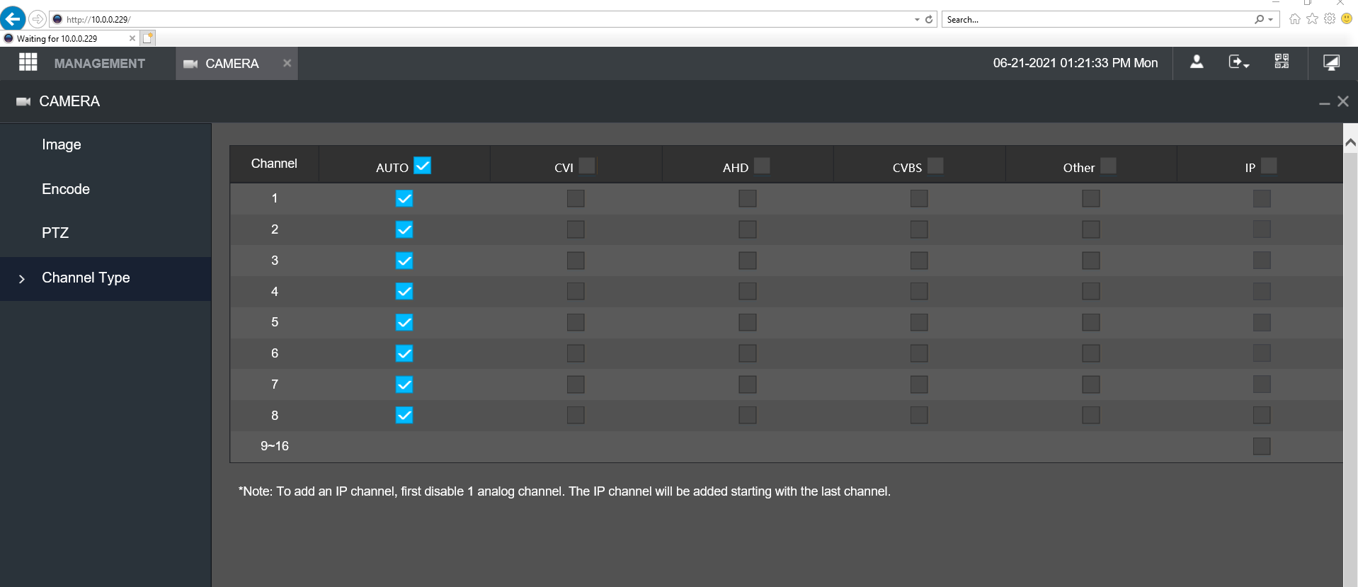Uncheck AUTO for channel 3
The height and width of the screenshot is (587, 1358).
(x=404, y=261)
